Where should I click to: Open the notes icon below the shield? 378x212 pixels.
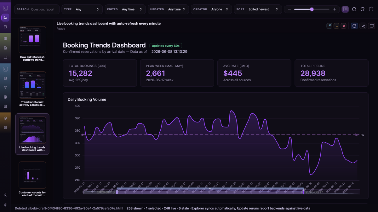coord(5,128)
